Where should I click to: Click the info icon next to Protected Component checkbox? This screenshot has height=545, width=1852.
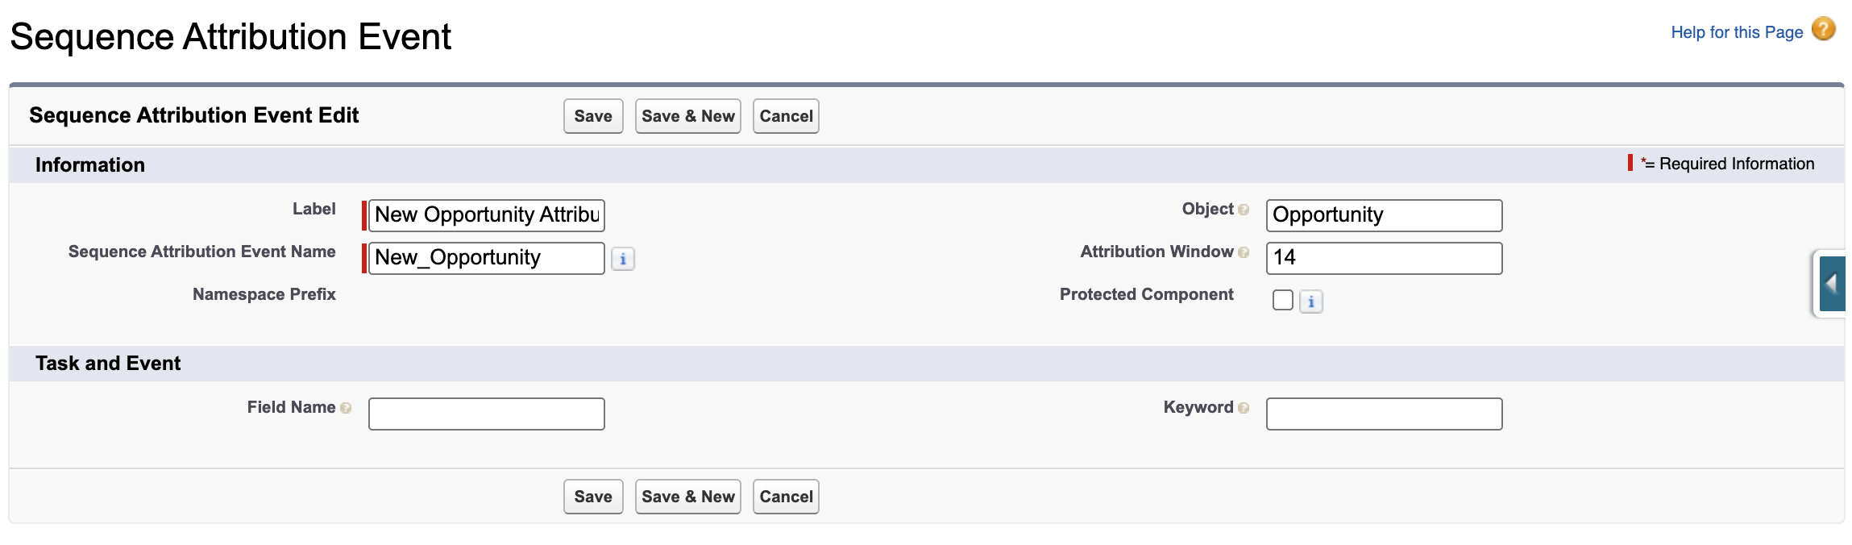click(1312, 301)
